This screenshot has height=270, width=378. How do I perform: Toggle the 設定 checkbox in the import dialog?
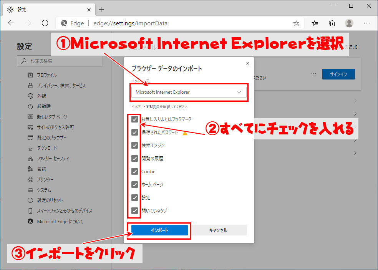click(x=134, y=197)
